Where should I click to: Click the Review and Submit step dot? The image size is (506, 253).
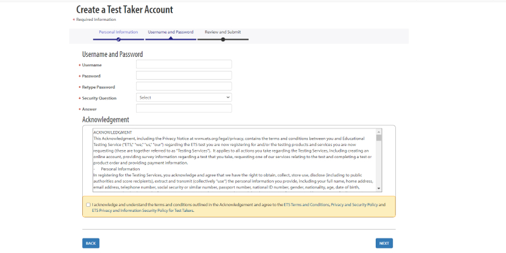(223, 39)
